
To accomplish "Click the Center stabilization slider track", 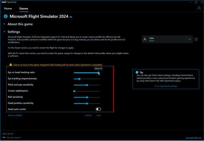I will pyautogui.click(x=87, y=91).
